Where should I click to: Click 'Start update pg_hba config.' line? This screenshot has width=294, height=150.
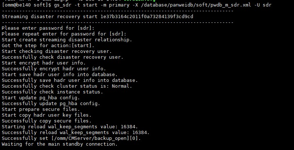tap(41, 98)
